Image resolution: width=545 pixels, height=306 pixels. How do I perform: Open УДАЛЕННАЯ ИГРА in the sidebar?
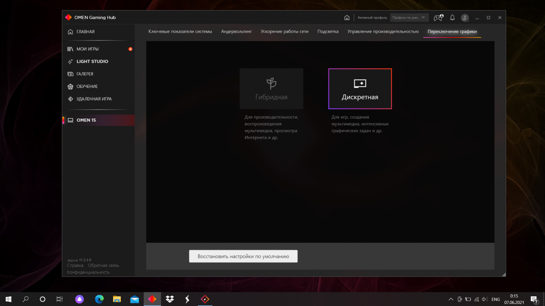click(99, 99)
